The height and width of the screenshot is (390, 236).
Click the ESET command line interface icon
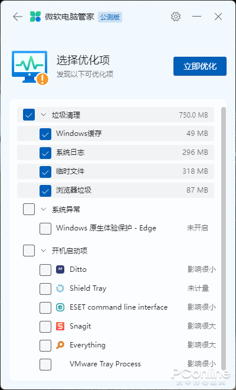click(x=60, y=307)
